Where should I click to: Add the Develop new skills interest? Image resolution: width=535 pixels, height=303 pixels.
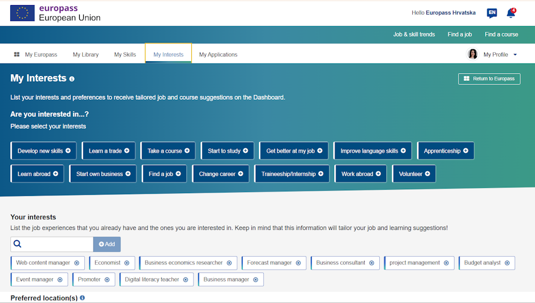coord(44,151)
